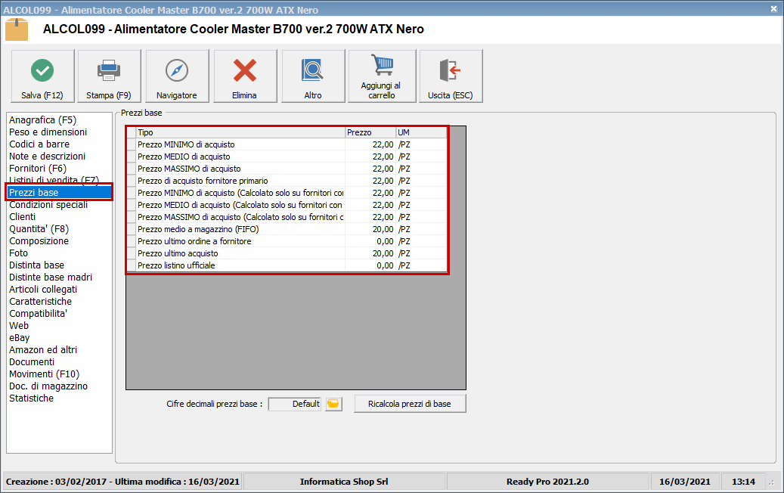Screen dimensions: 784x493
Task: Open the Altro magnifier button
Action: (x=313, y=76)
